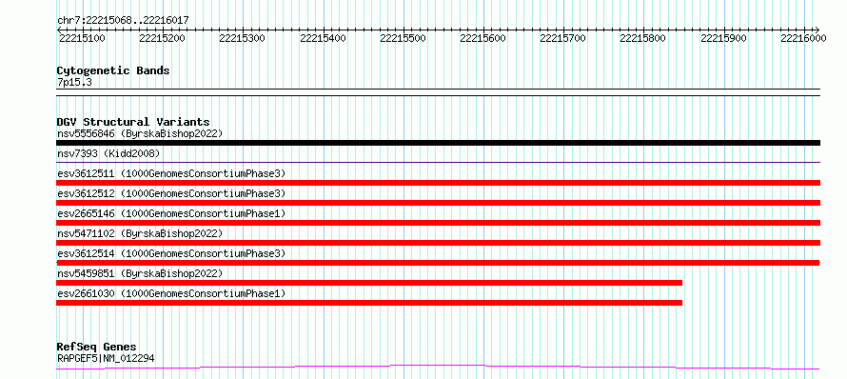Click the red bar under nsv5471102
847x379 pixels.
tap(438, 243)
